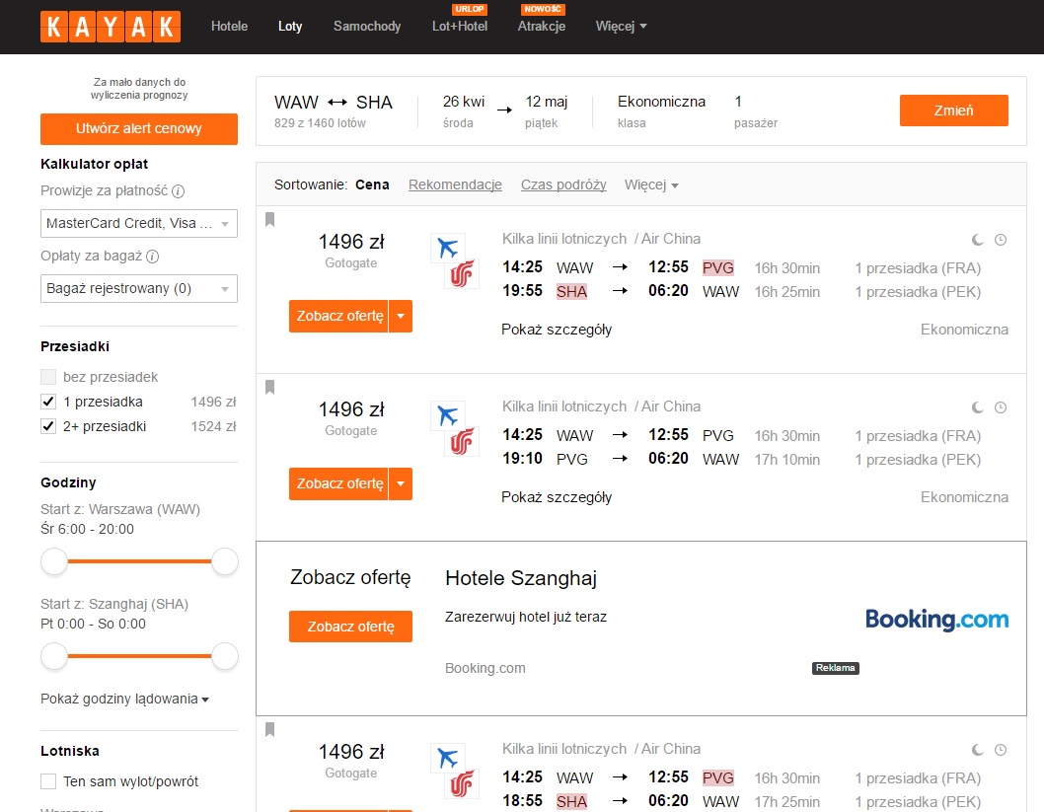Open arrow dropdown beside first Zobacz ofertę
Screen dimensions: 1044x812
[x=401, y=316]
